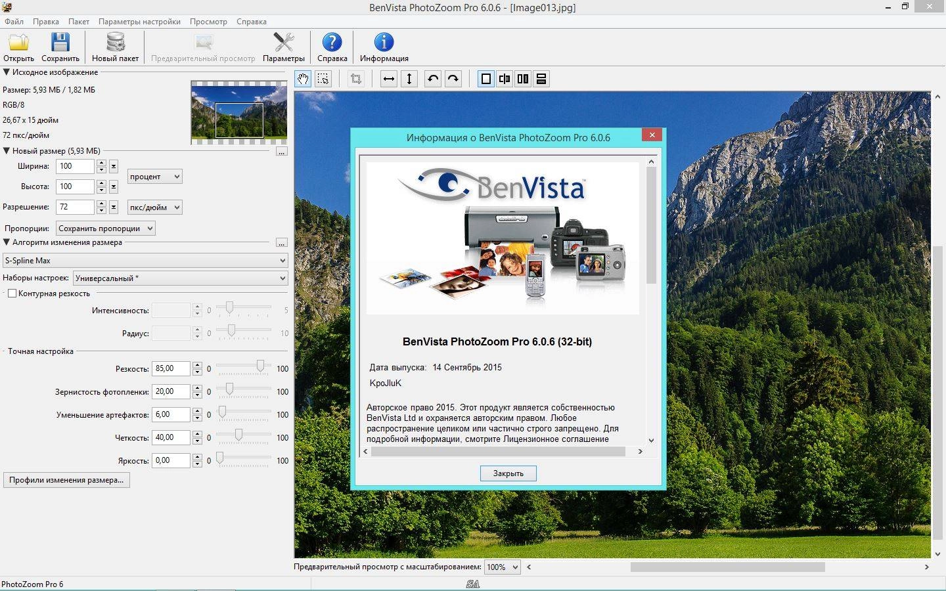Image resolution: width=946 pixels, height=591 pixels.
Task: Switch to single preview view
Action: [486, 79]
